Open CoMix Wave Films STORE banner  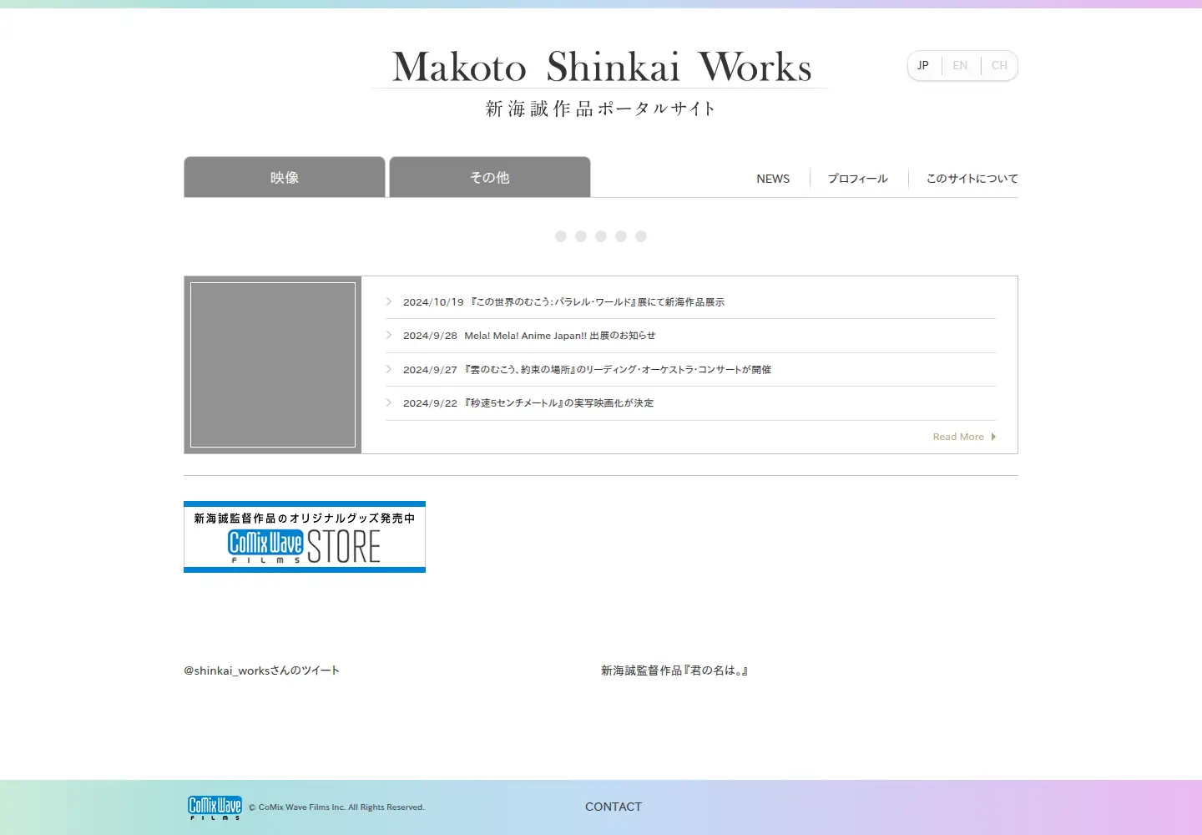(x=305, y=537)
